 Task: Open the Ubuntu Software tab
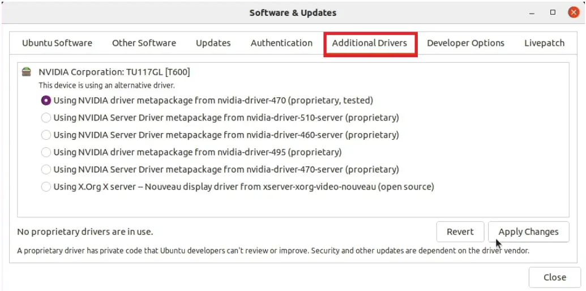57,43
